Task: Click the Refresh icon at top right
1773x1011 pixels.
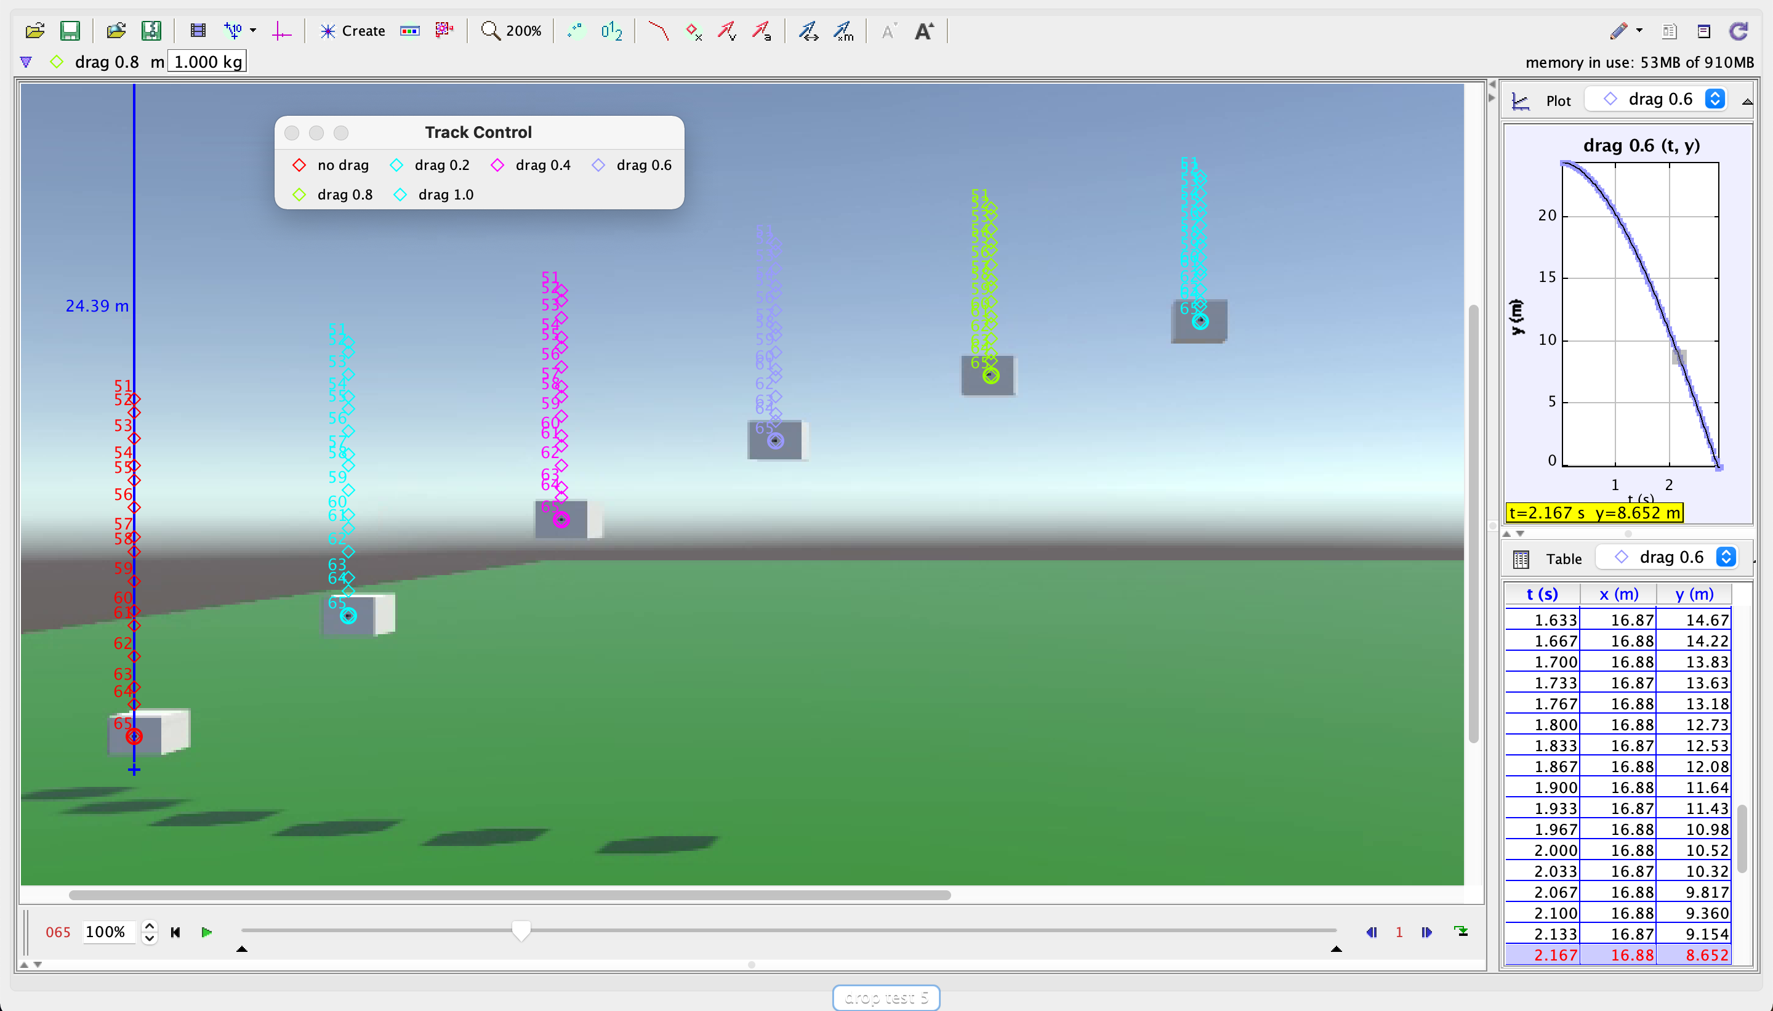Action: tap(1739, 31)
